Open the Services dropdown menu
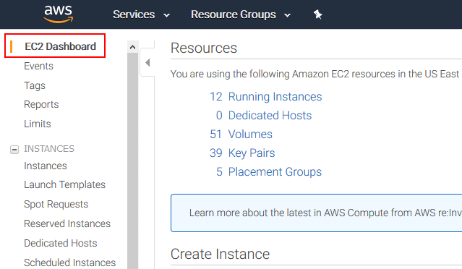The image size is (462, 269). pos(141,14)
